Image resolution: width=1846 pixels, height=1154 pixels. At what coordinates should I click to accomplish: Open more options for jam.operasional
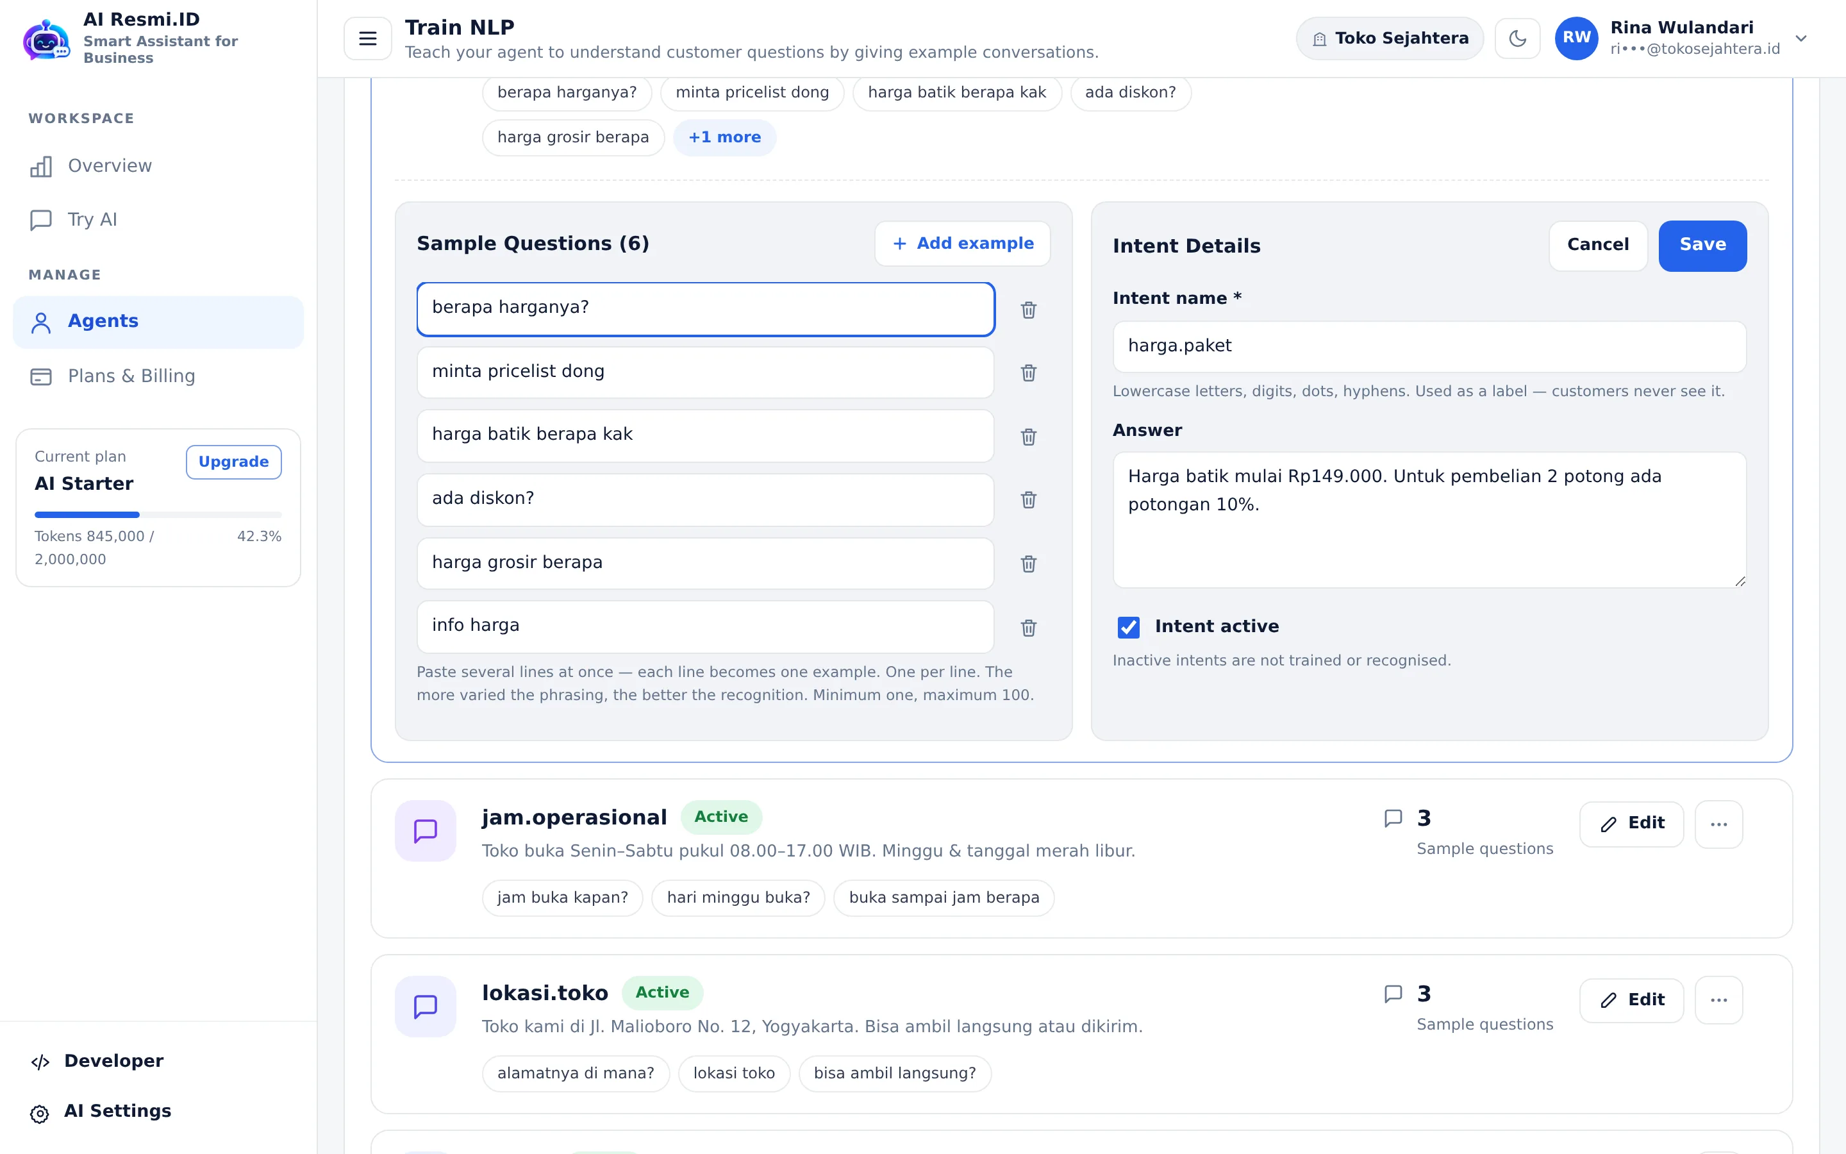1718,824
